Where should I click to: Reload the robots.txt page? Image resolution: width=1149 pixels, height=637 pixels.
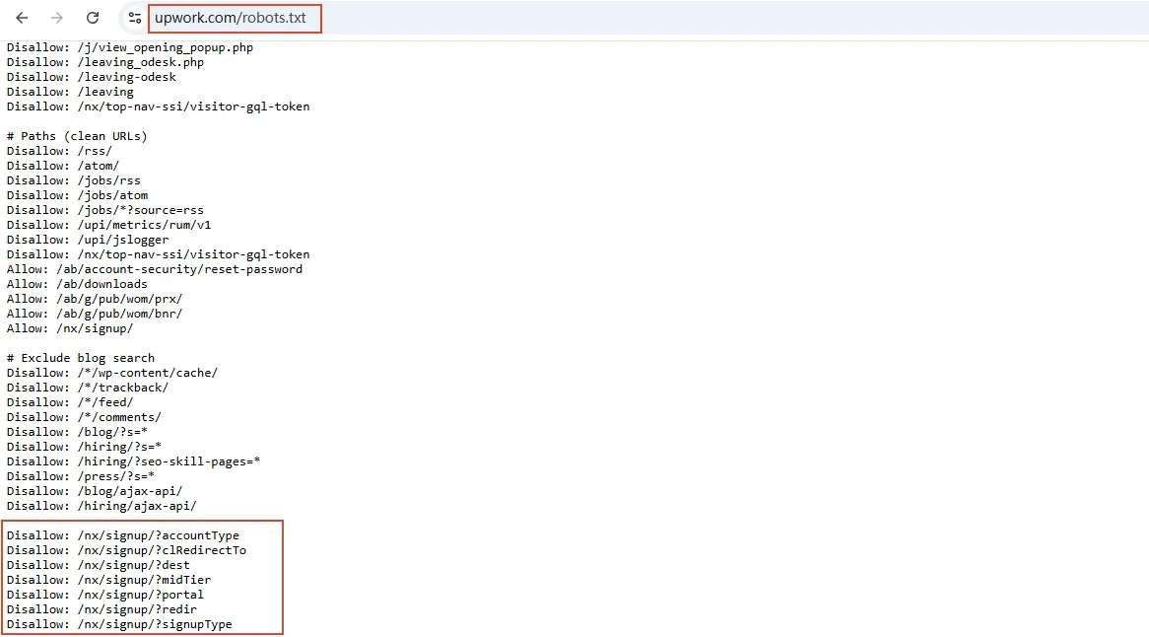click(x=93, y=18)
